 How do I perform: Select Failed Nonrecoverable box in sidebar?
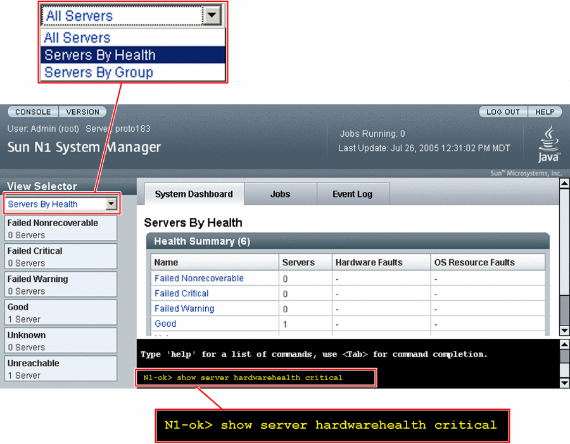pos(61,229)
